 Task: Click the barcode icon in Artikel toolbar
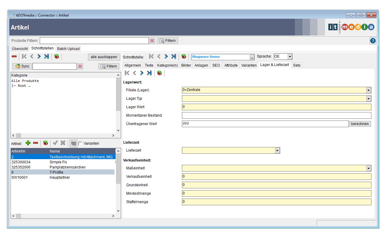73,143
